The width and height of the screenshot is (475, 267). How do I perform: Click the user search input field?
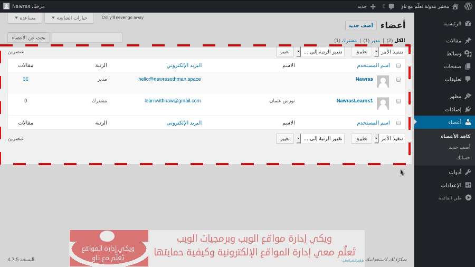tap(87, 37)
